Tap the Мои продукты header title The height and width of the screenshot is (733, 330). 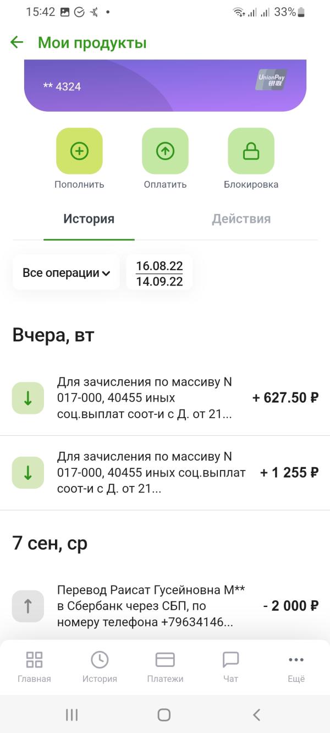tap(92, 42)
